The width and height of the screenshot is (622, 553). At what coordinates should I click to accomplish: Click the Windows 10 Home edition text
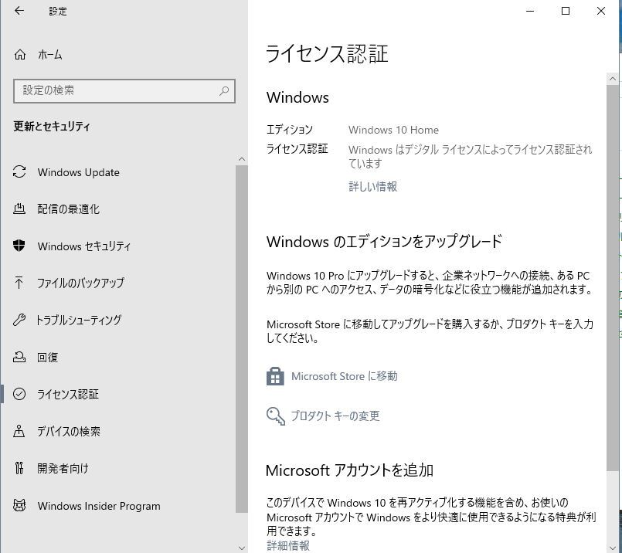pyautogui.click(x=393, y=130)
